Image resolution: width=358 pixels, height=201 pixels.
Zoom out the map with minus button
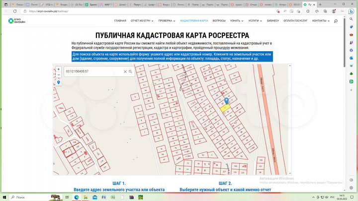59,75
